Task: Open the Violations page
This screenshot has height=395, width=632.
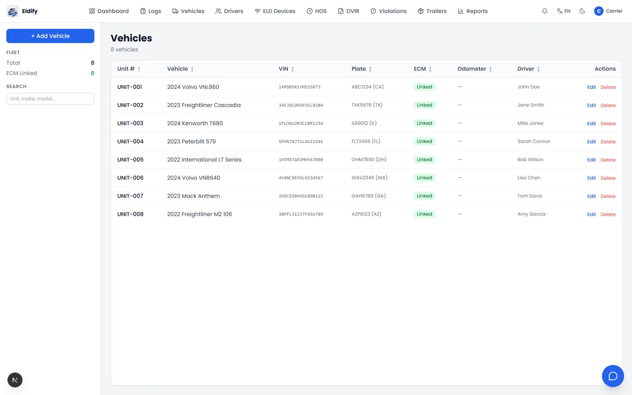Action: [x=388, y=11]
